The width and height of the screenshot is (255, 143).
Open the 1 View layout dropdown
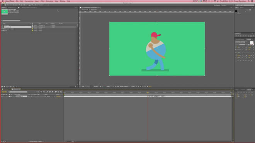coord(134,86)
